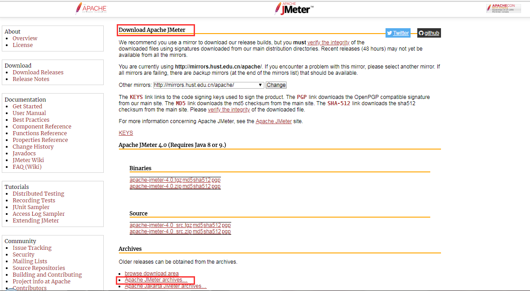
Task: Click first 'verify the integrity' link after 'must'
Action: [328, 42]
